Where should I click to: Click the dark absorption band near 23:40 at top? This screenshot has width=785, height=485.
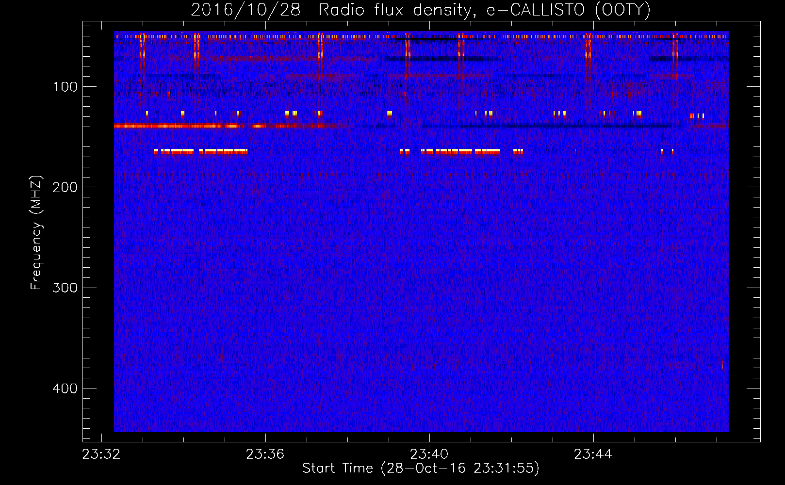pyautogui.click(x=426, y=39)
